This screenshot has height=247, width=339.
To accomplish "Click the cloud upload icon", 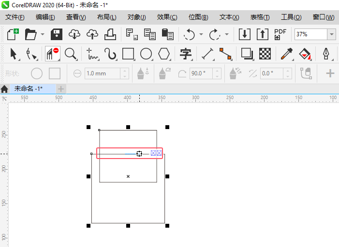I will (x=92, y=34).
